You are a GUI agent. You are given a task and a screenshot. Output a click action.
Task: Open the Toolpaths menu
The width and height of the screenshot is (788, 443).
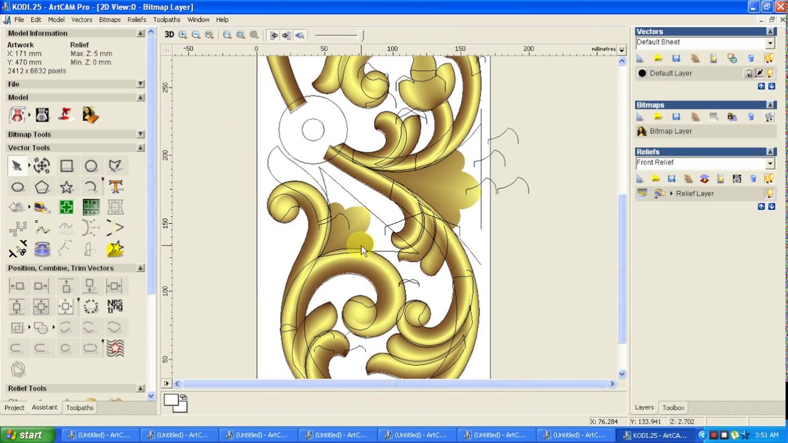coord(167,20)
